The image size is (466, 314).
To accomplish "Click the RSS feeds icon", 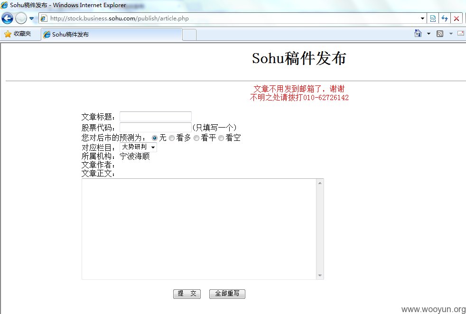I will 440,34.
